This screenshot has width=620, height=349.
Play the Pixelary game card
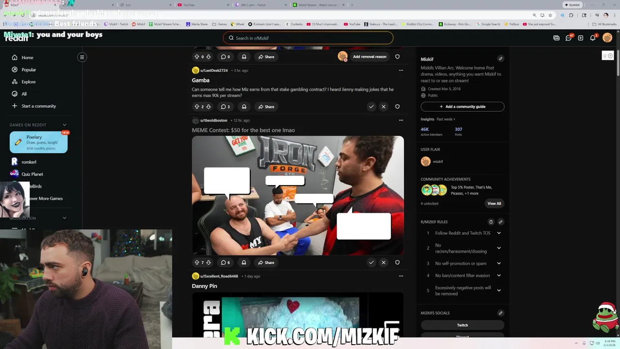coord(39,143)
